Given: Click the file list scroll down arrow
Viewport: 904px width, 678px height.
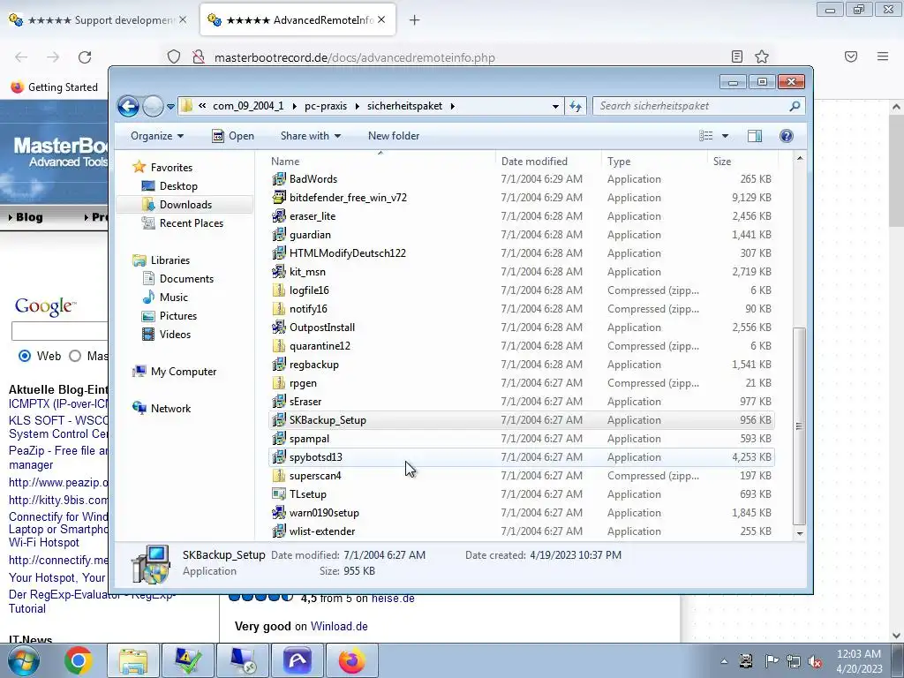Looking at the screenshot, I should (799, 534).
